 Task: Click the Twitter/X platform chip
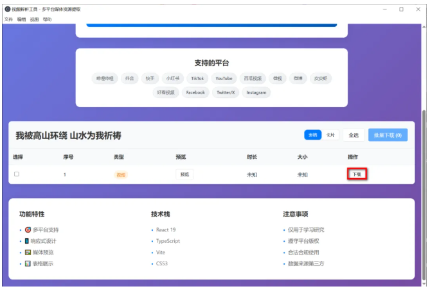[226, 92]
